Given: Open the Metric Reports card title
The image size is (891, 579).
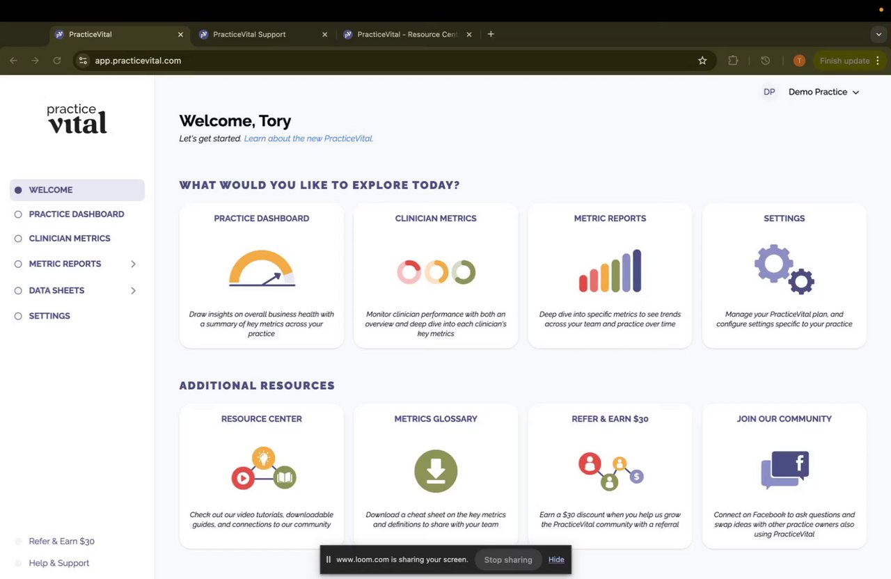Looking at the screenshot, I should 610,219.
